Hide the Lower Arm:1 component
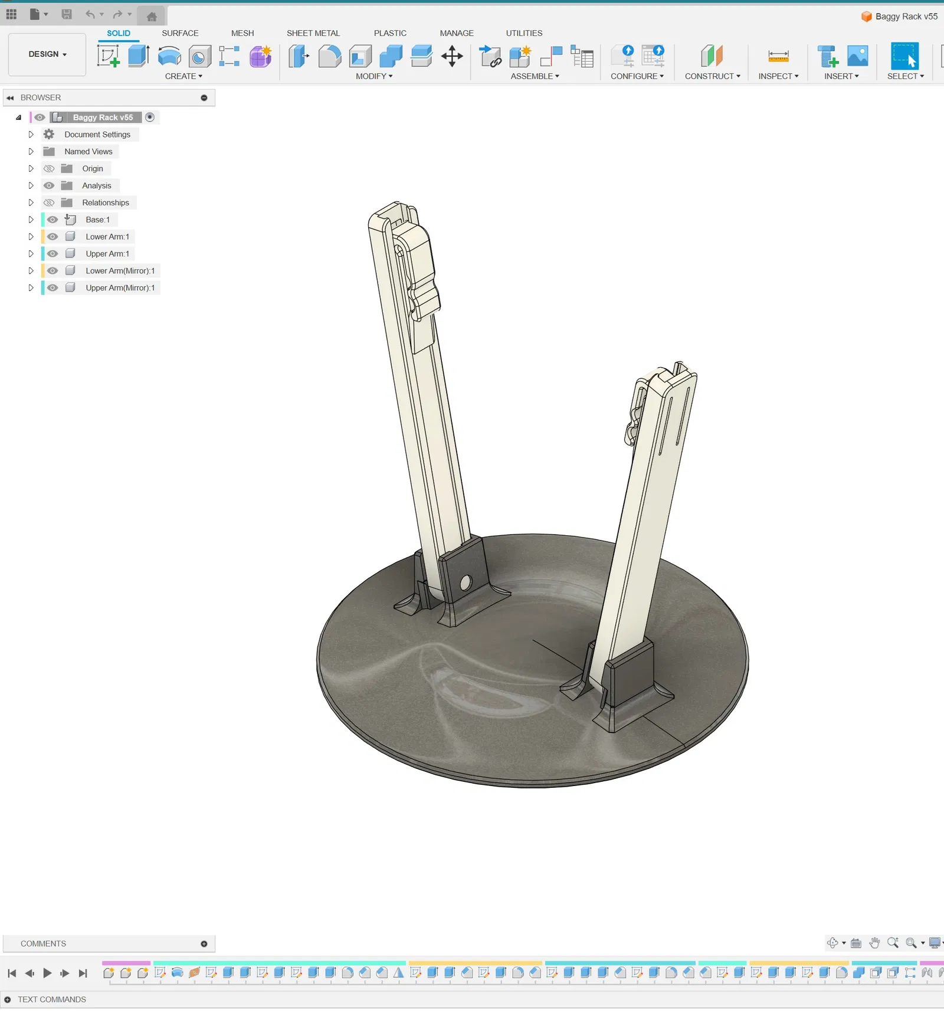 (x=53, y=237)
